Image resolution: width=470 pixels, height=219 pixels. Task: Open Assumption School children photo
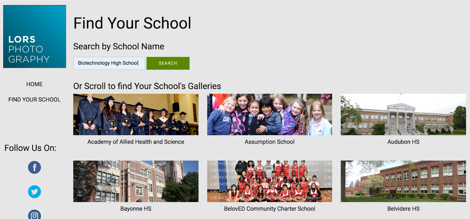tap(270, 114)
